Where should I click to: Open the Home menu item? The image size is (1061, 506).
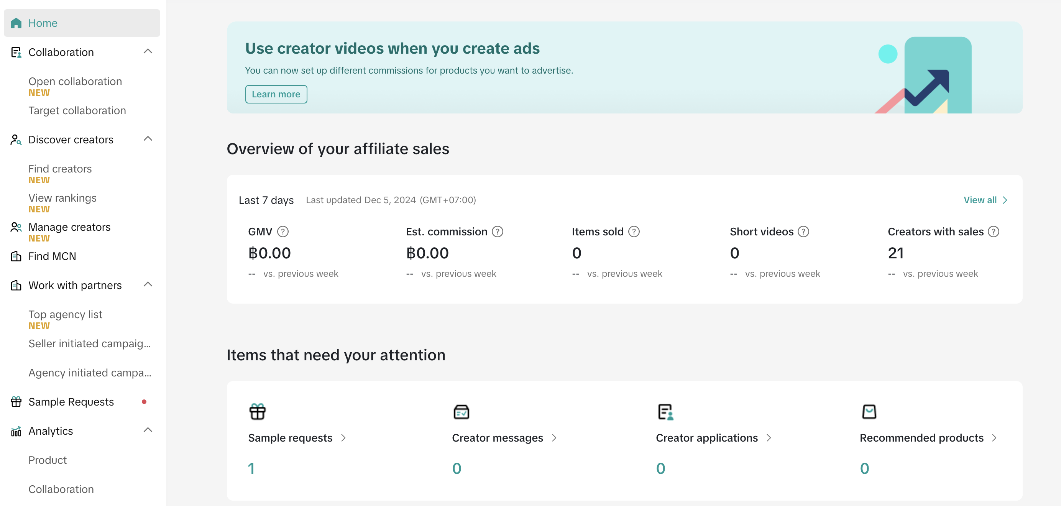point(82,23)
